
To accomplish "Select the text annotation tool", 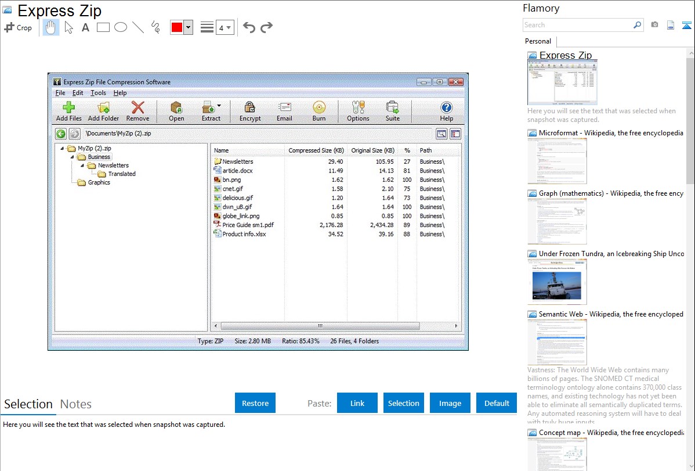I will 85,27.
